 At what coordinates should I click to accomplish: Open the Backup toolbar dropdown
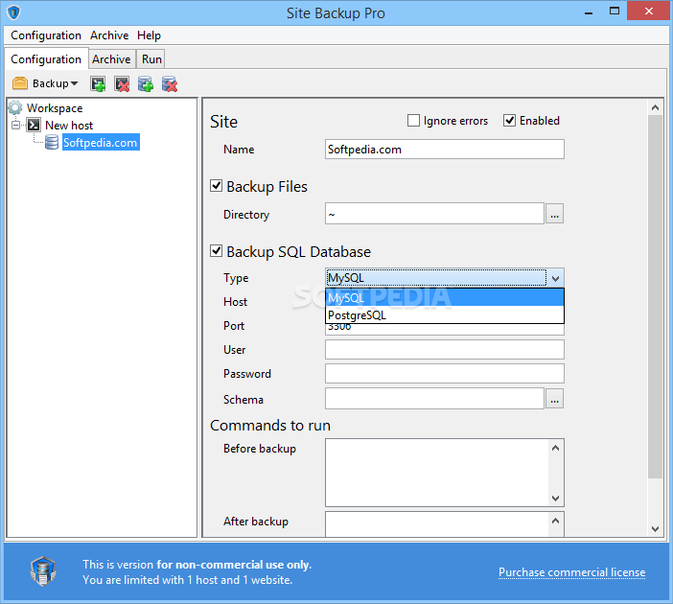[45, 83]
